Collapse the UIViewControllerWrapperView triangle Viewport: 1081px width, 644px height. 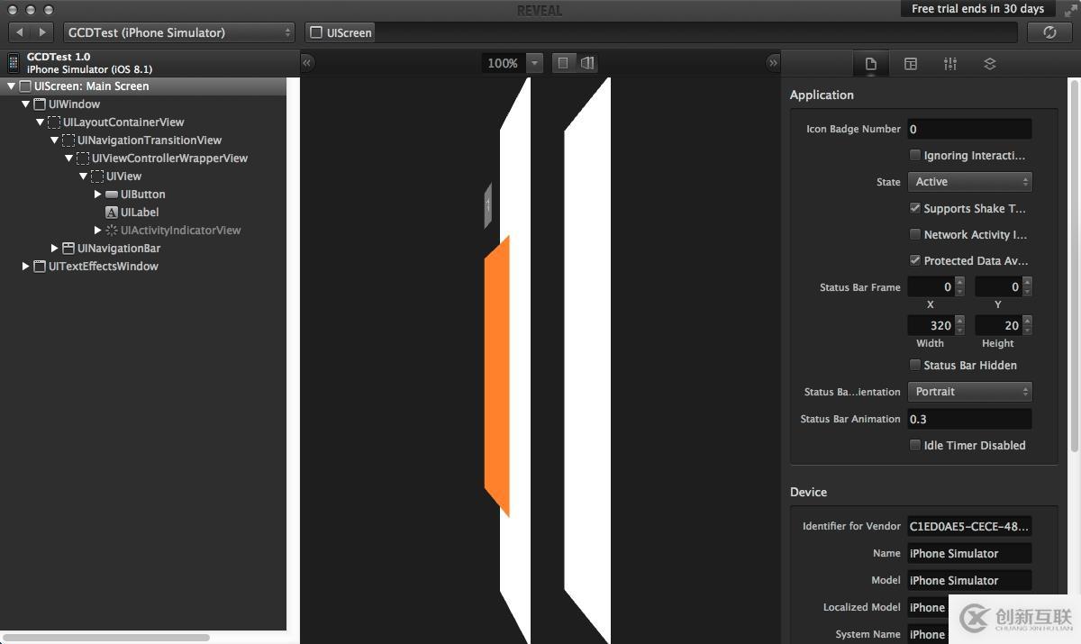(x=68, y=159)
